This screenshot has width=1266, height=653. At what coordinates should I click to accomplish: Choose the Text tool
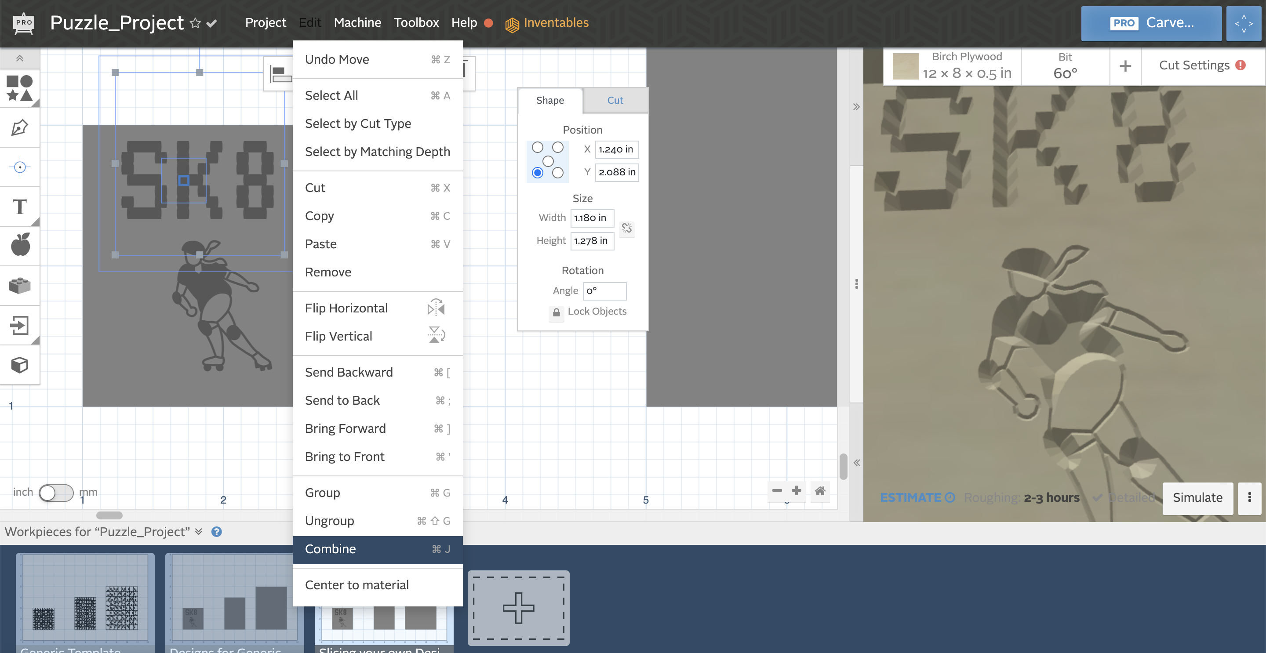pos(20,207)
